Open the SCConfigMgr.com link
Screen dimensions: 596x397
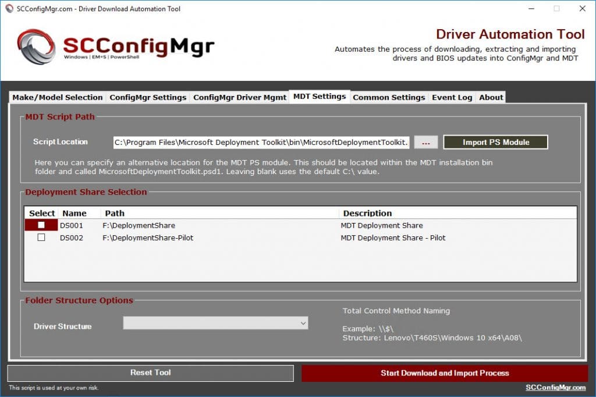555,388
